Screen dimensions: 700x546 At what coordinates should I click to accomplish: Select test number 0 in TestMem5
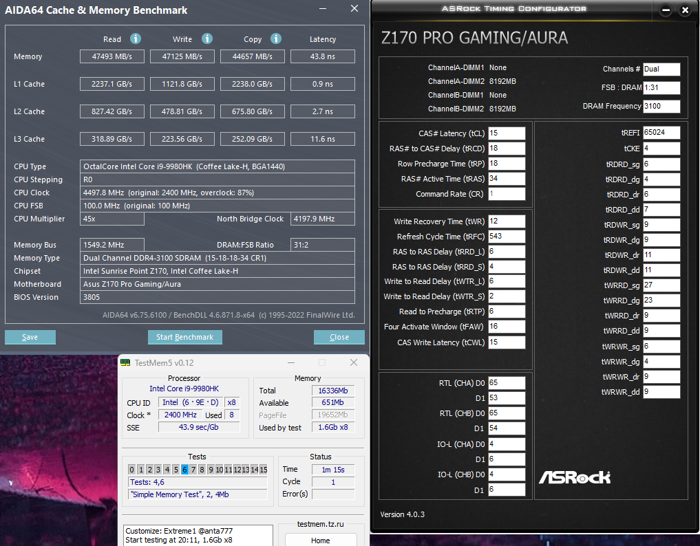[131, 469]
